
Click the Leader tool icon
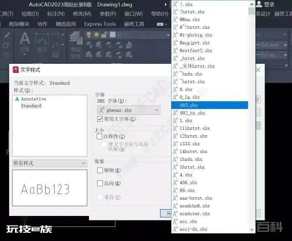(55, 45)
